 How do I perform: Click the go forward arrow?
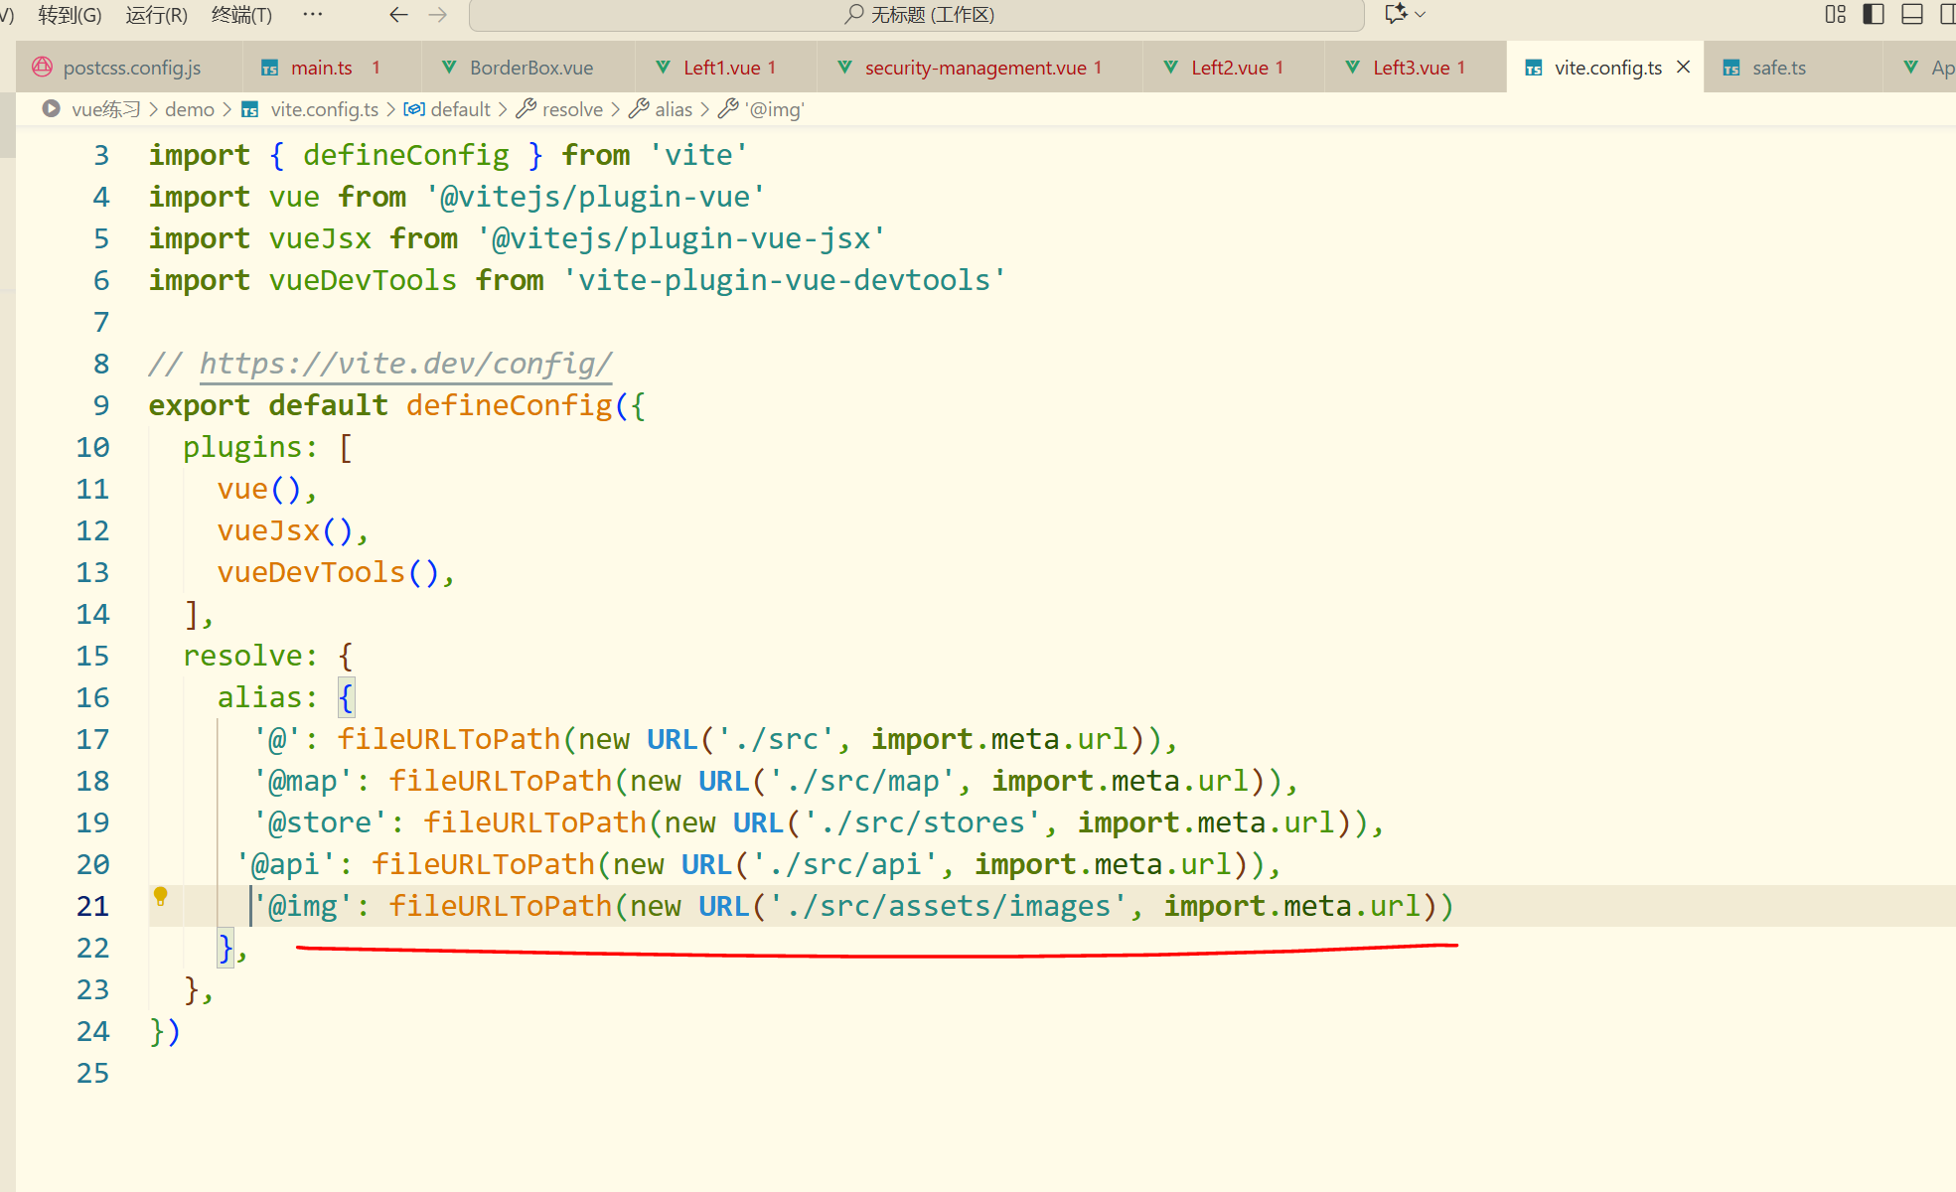click(438, 14)
